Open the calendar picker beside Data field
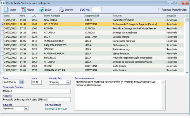Image resolution: width=190 pixels, height=118 pixels. point(22,82)
